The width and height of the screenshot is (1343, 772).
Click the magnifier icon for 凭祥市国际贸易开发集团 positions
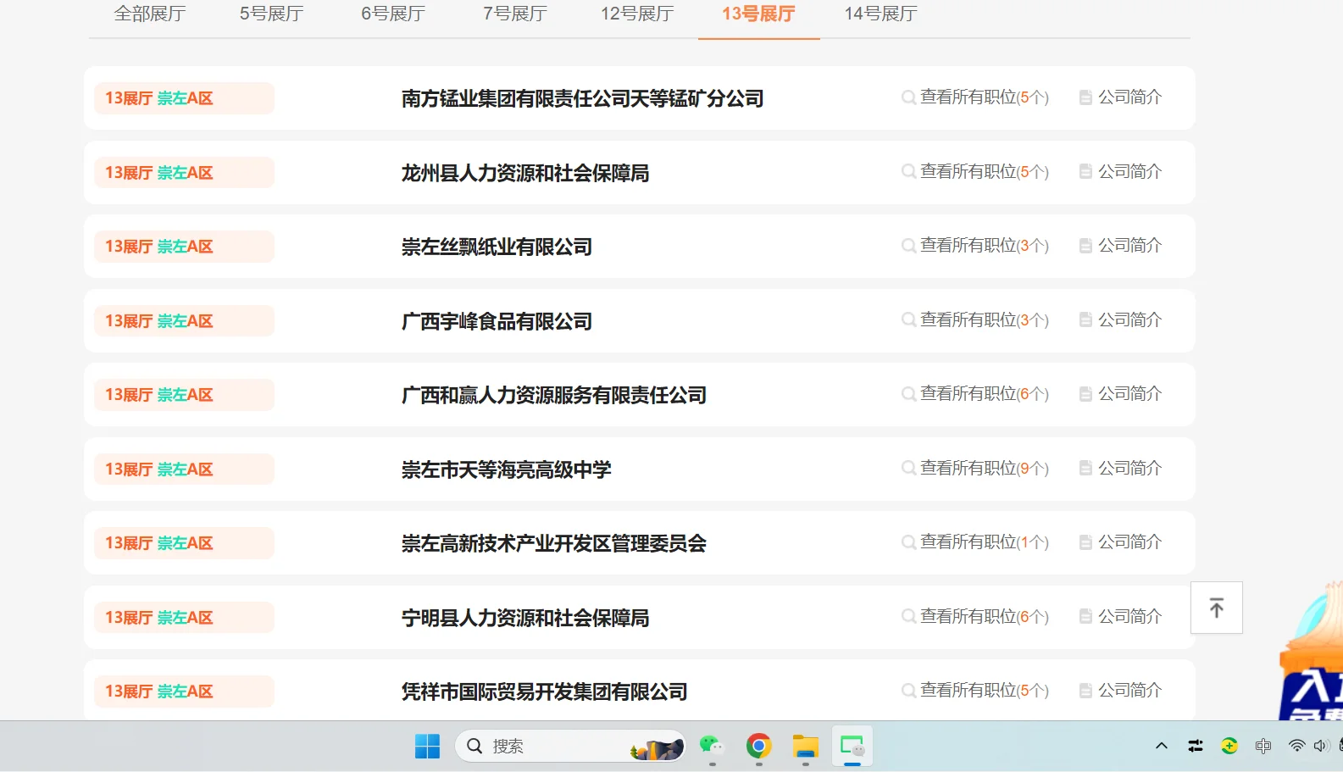908,691
